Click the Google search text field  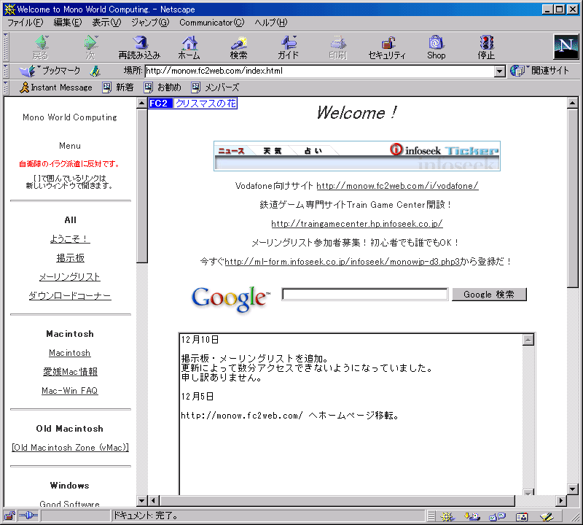[365, 295]
